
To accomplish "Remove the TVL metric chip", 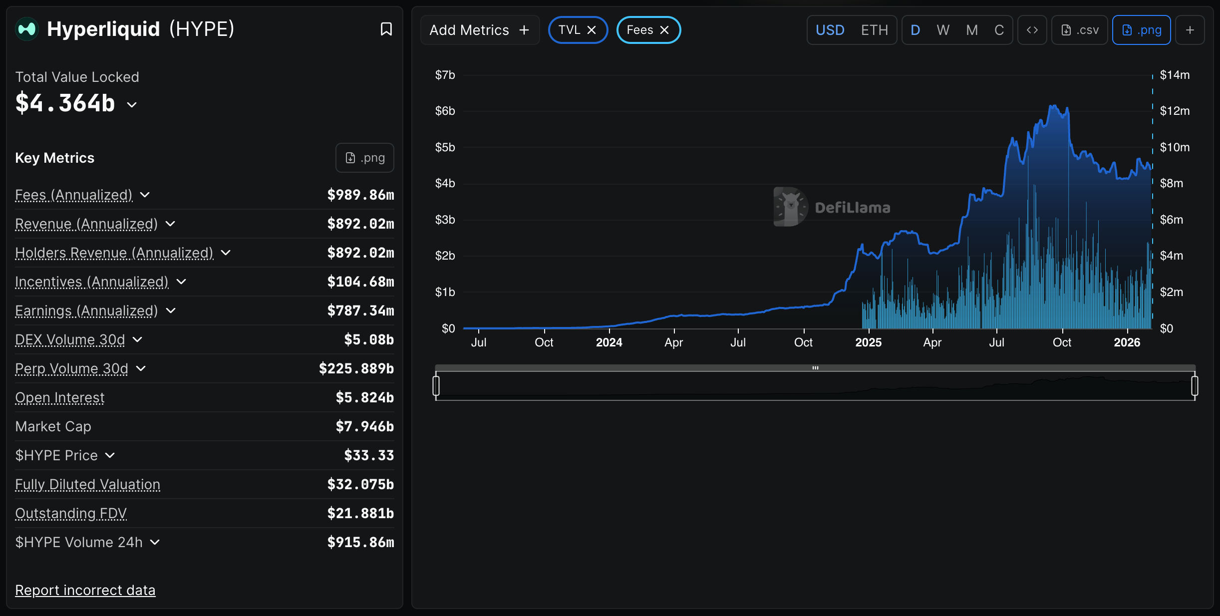I will pyautogui.click(x=592, y=30).
